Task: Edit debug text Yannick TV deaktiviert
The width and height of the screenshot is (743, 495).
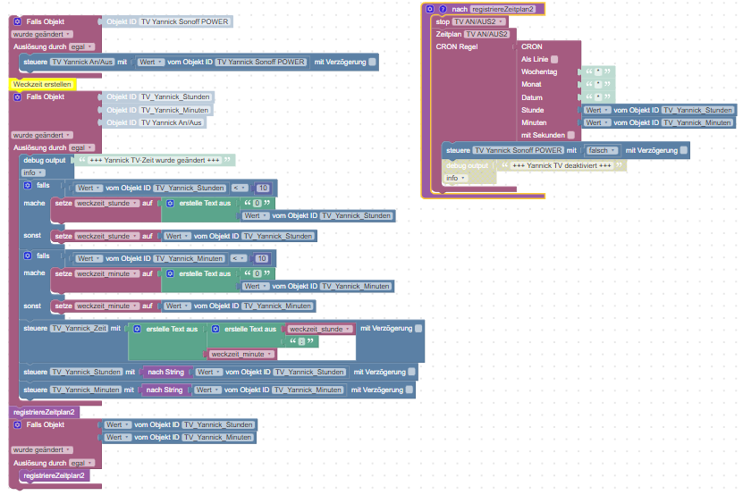Action: click(x=561, y=165)
